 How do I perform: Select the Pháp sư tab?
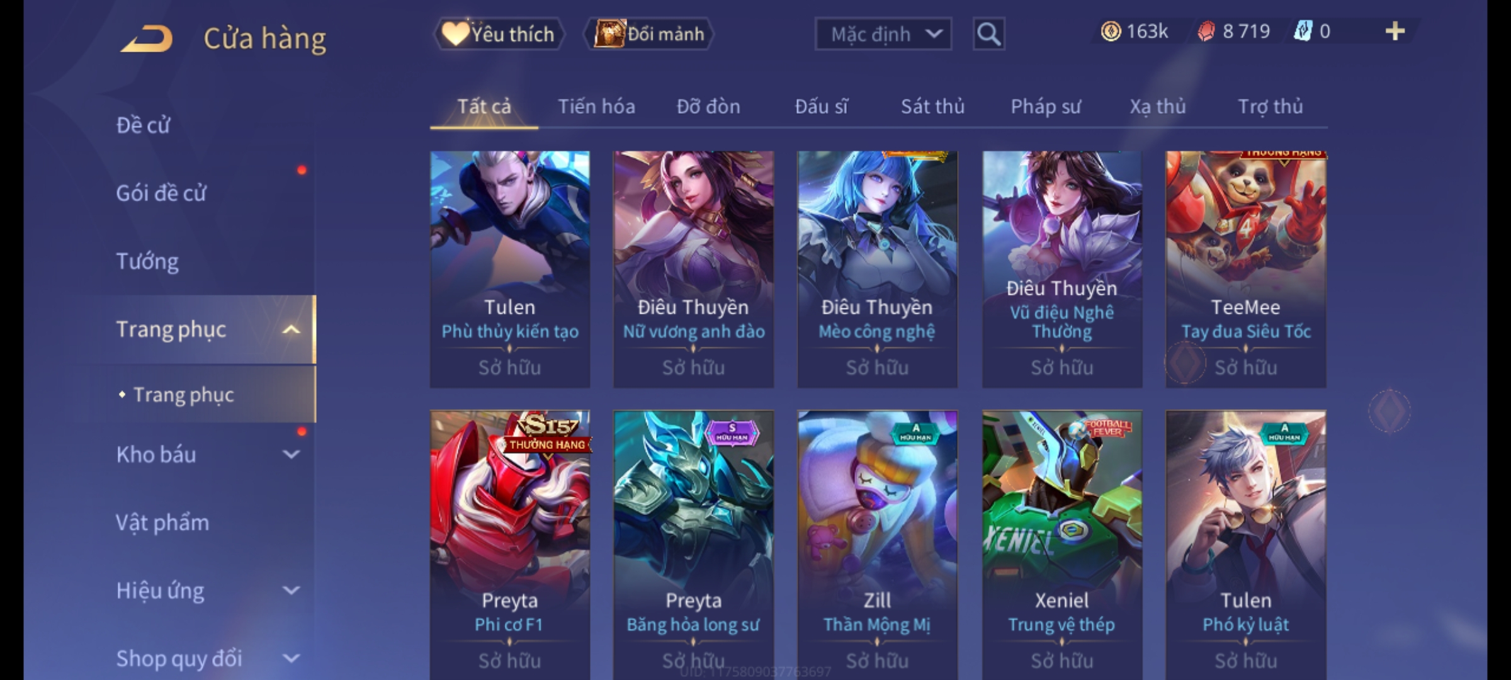(x=1045, y=106)
